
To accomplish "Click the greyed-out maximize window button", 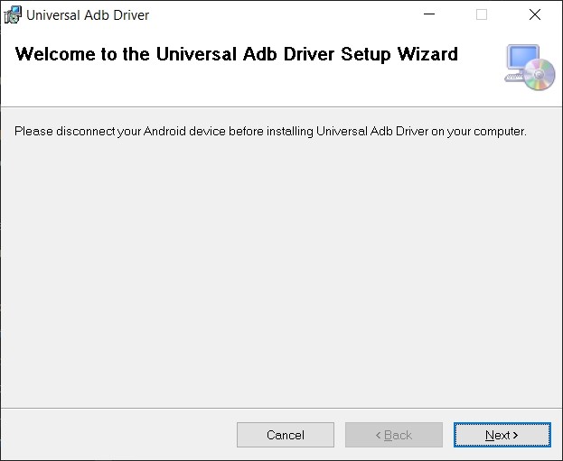I will tap(482, 14).
